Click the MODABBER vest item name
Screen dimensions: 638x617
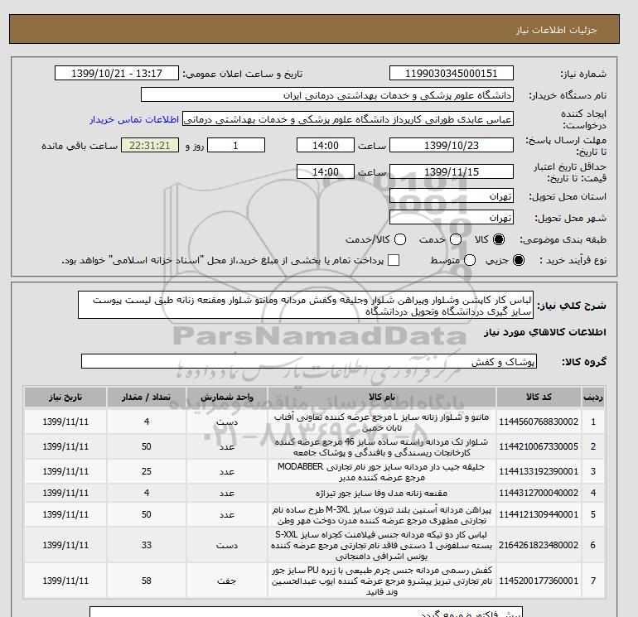(382, 472)
